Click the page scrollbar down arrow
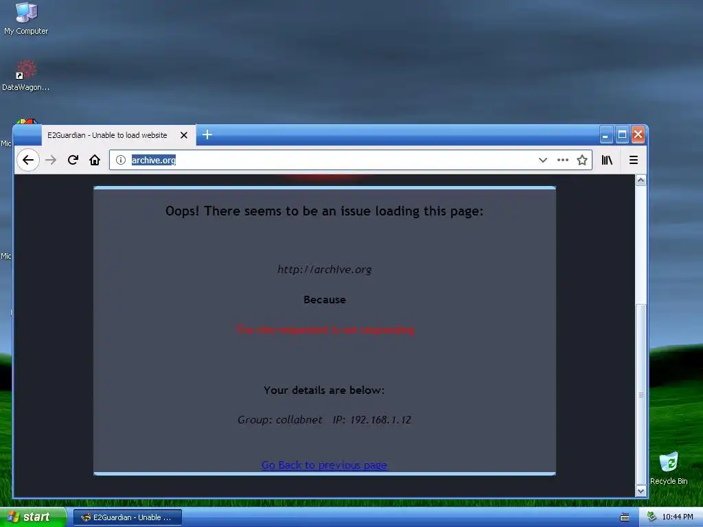This screenshot has height=527, width=703. coord(641,491)
